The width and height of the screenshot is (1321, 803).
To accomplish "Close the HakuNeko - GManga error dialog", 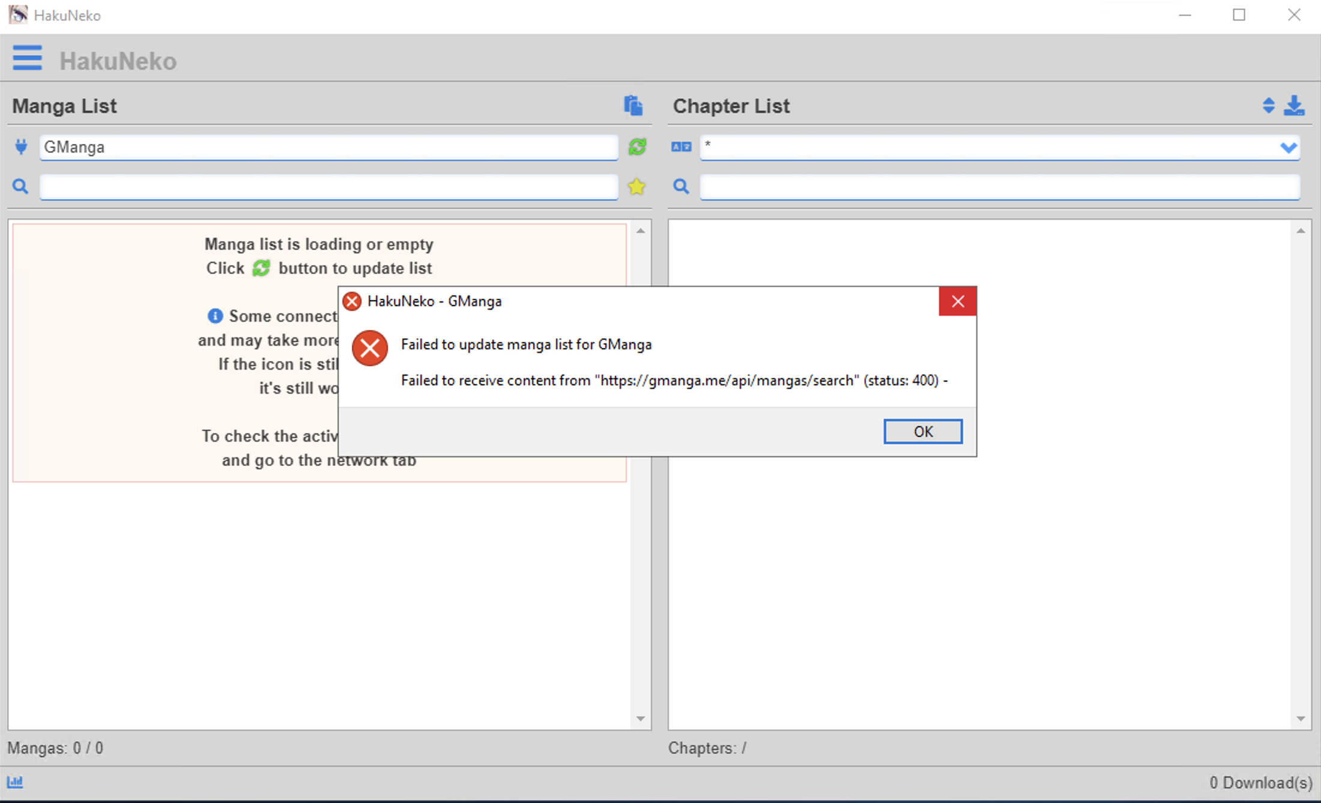I will coord(958,301).
